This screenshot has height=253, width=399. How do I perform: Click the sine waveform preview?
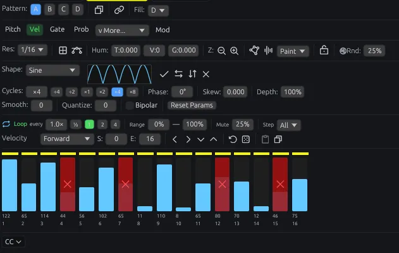click(120, 74)
